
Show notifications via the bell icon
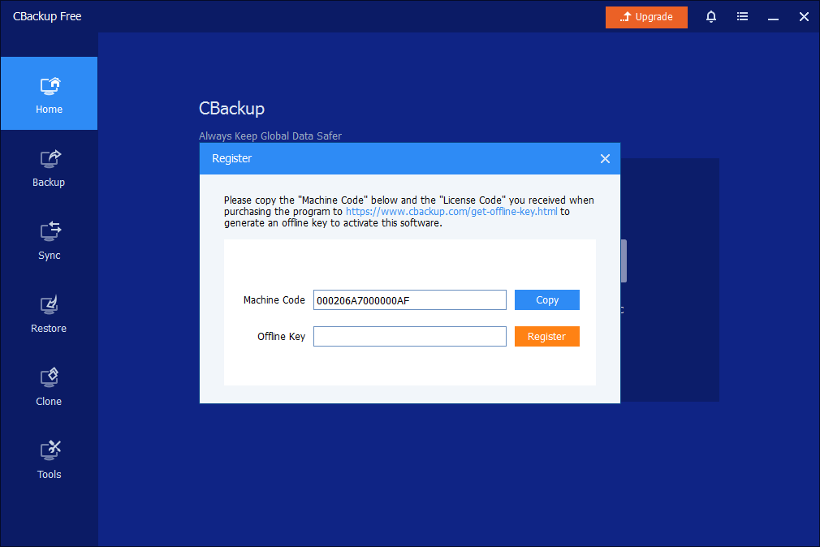[x=711, y=16]
